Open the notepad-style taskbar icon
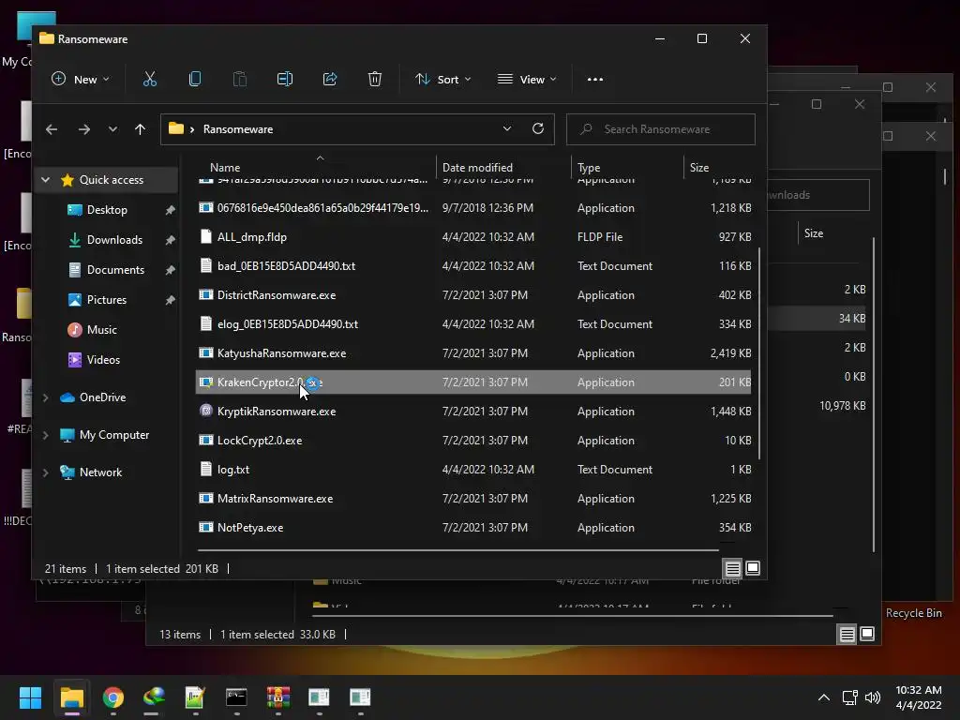Image resolution: width=960 pixels, height=720 pixels. (195, 697)
